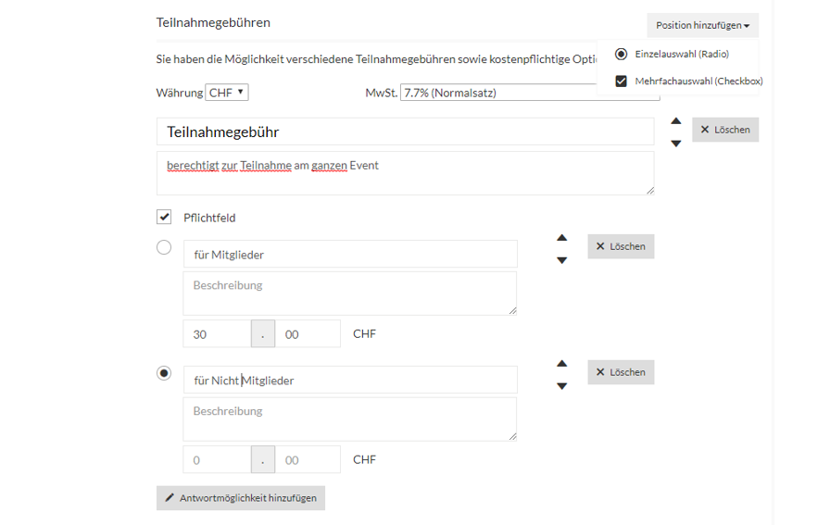Viewport: 830px width, 525px height.
Task: Open the MwSt. 7.7% Normalsatz dropdown
Action: (530, 93)
